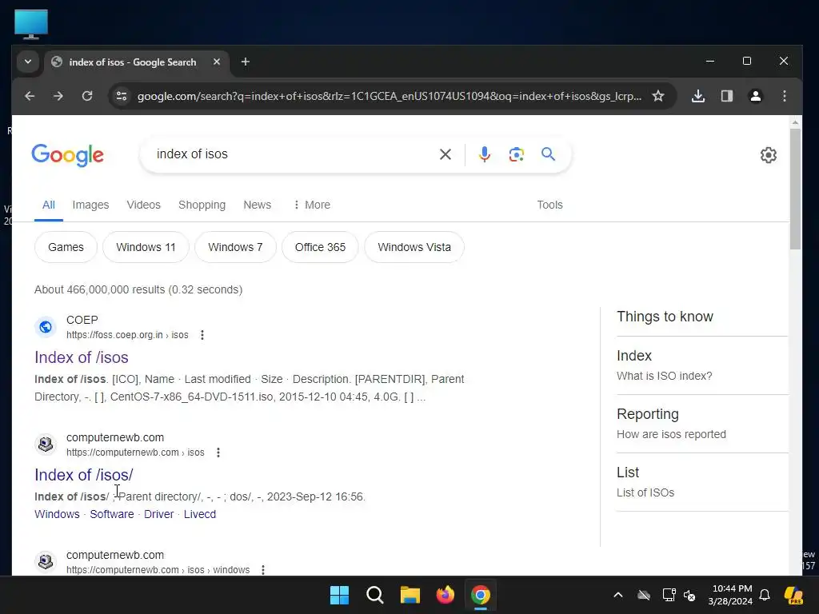Expand 'Index' What is ISO index?
This screenshot has width=819, height=614.
click(702, 365)
